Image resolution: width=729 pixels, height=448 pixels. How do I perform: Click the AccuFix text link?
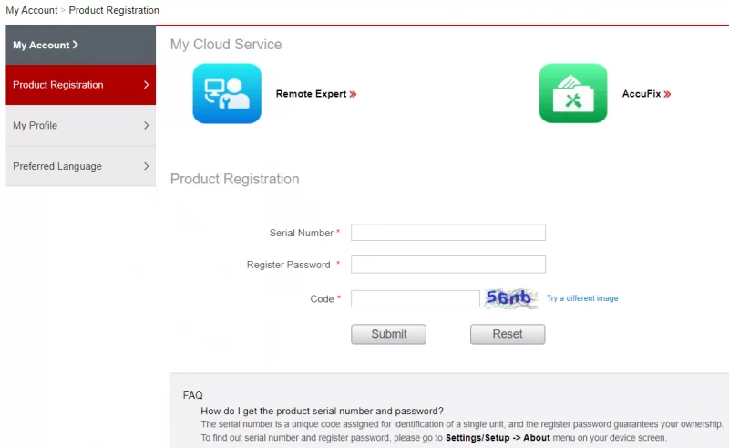point(642,94)
